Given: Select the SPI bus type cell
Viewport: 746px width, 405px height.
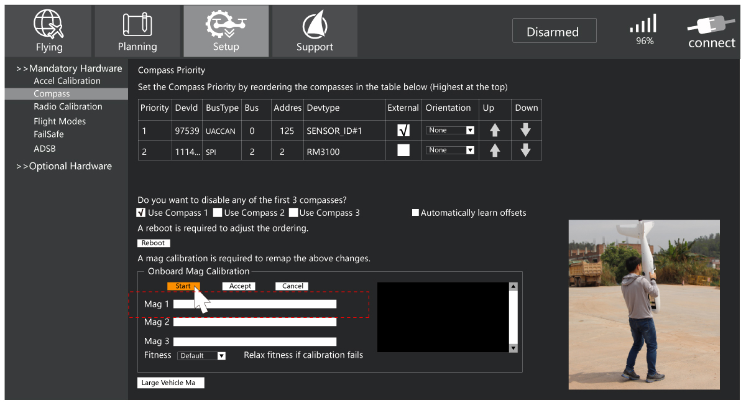Looking at the screenshot, I should [x=222, y=151].
